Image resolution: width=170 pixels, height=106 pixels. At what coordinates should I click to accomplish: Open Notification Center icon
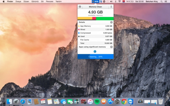pyautogui.click(x=166, y=2)
